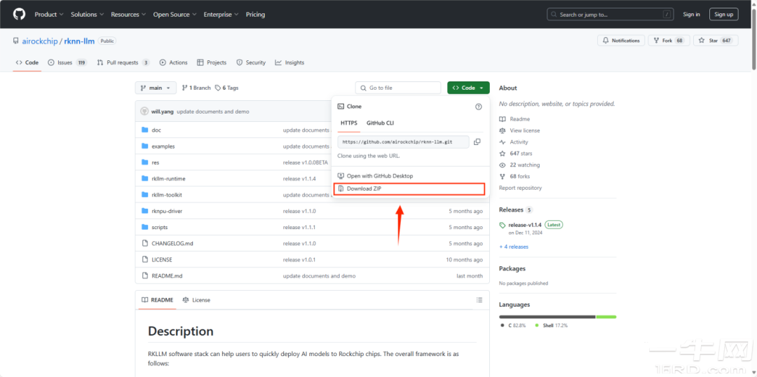Open the Actions tab

pos(173,63)
